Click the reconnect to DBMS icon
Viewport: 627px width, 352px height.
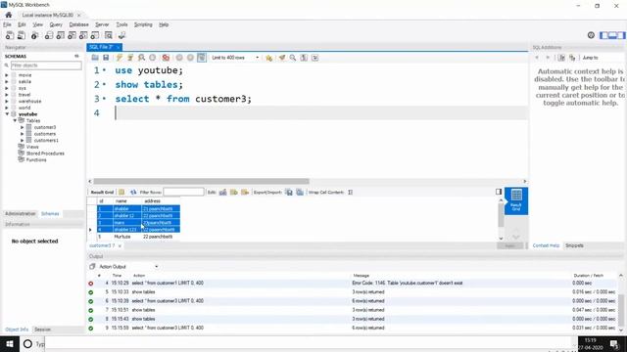coord(121,35)
